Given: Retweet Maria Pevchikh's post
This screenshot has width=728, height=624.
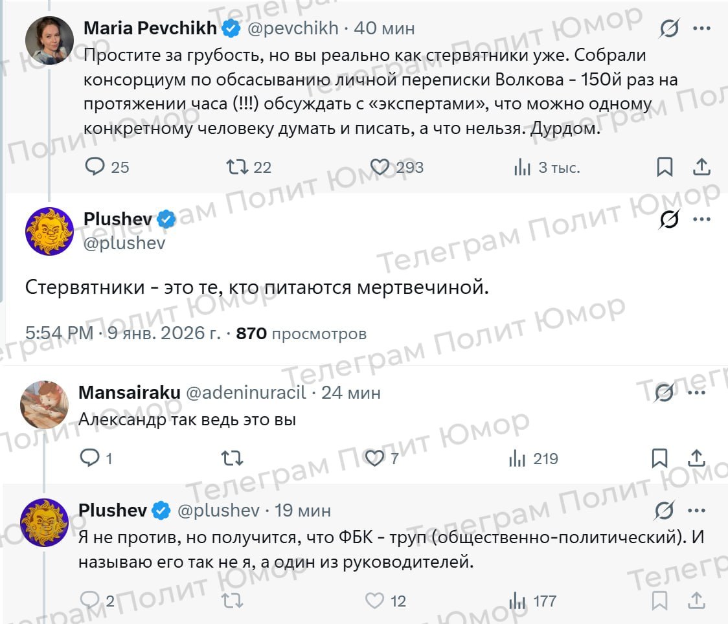Looking at the screenshot, I should pos(238,167).
